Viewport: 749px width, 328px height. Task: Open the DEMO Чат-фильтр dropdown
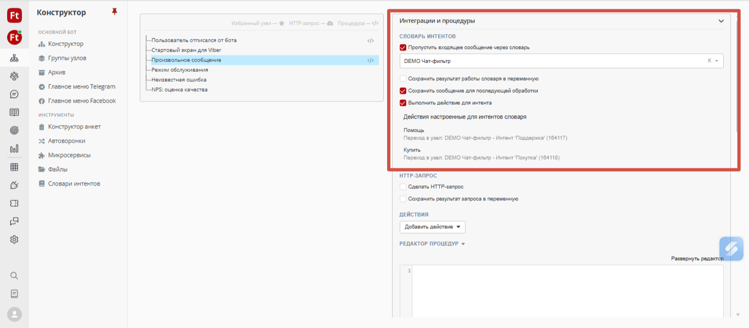[717, 61]
